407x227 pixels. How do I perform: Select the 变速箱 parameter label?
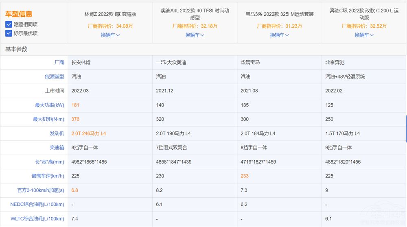57,148
